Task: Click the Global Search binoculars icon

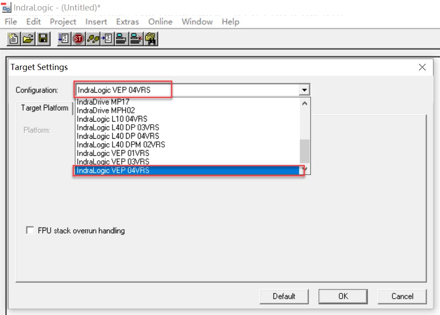Action: (151, 39)
